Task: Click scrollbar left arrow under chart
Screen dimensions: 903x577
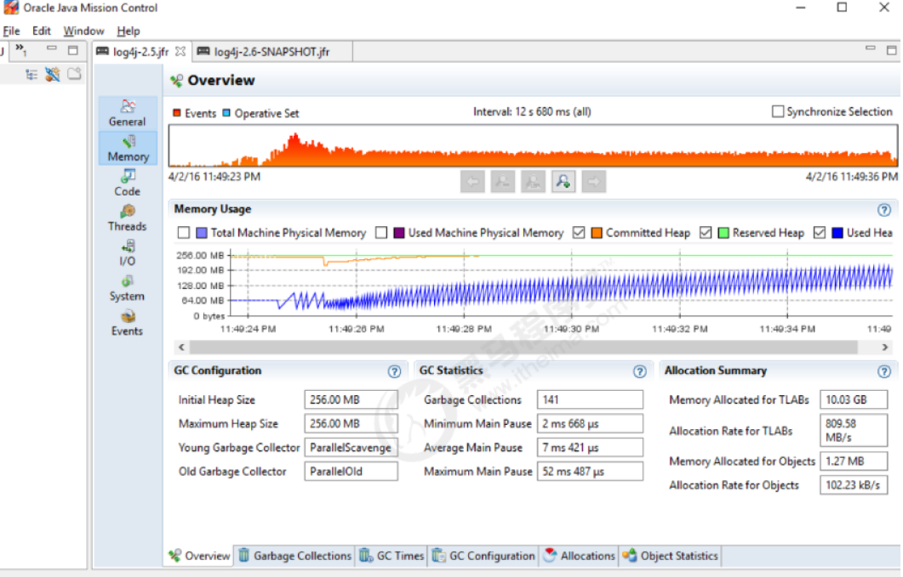Action: (x=182, y=347)
